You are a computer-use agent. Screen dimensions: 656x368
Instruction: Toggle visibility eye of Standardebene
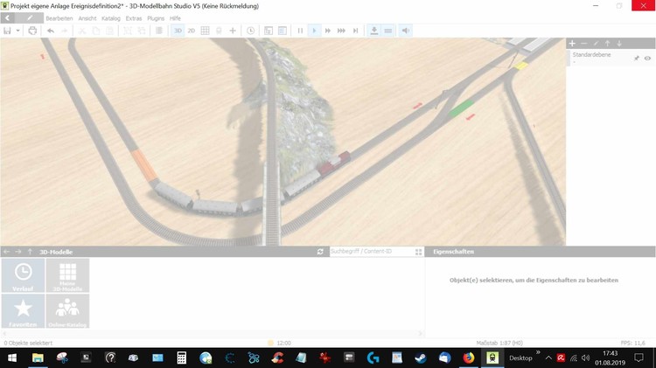[647, 58]
